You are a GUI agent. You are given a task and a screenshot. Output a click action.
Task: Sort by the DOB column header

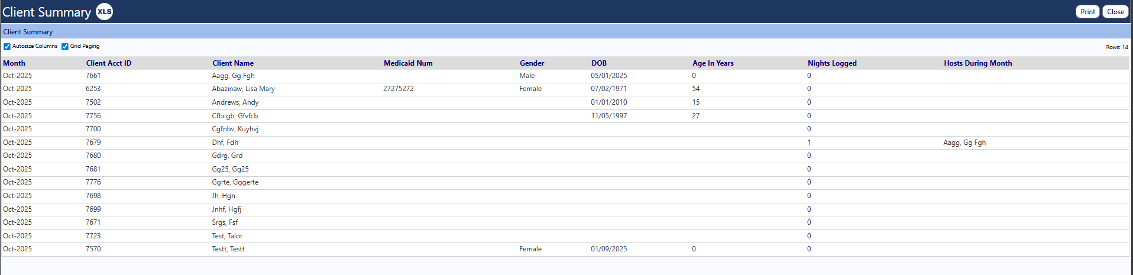tap(599, 63)
